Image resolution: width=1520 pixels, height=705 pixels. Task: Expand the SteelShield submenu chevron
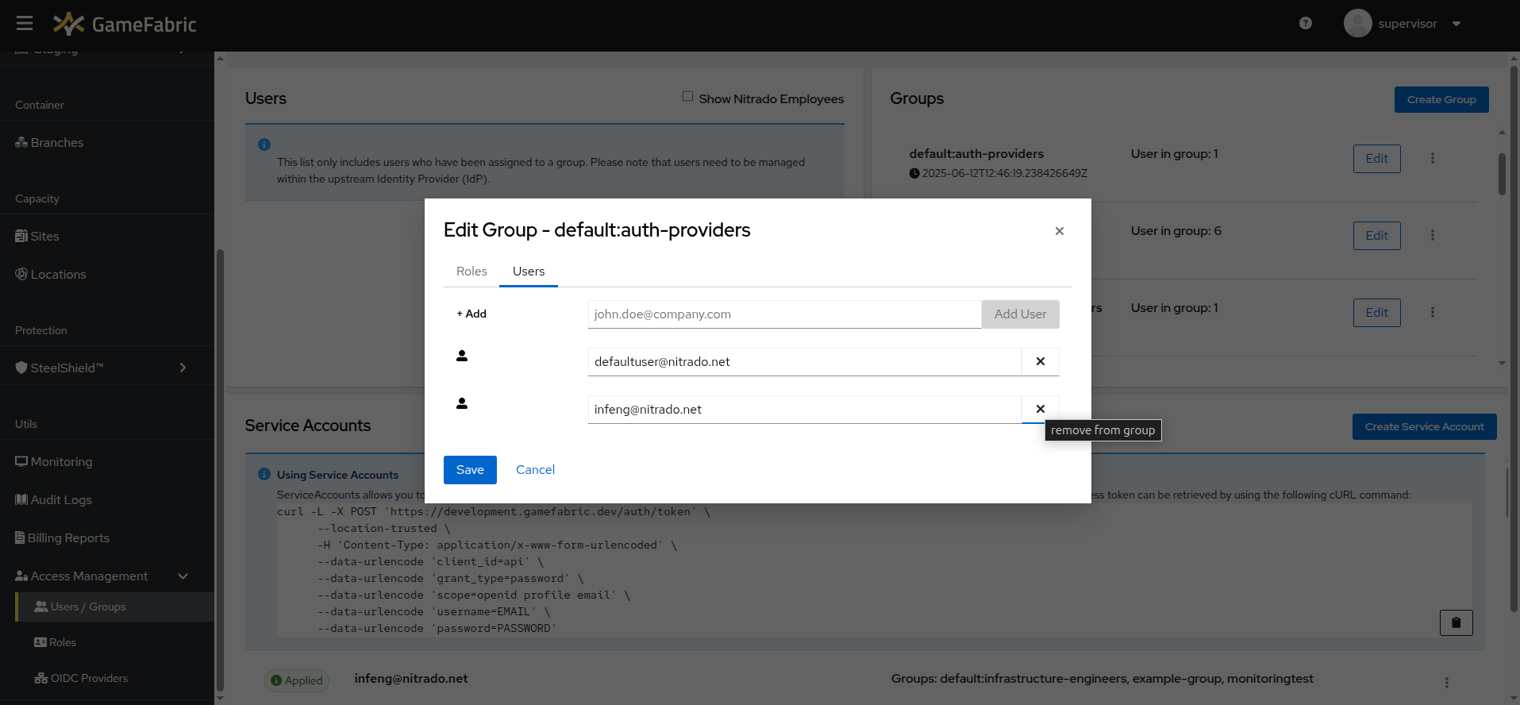point(183,368)
